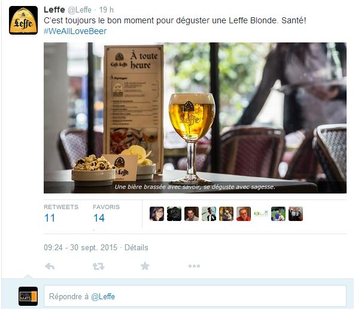The image size is (355, 310).
Task: Open the green logo user avatar
Action: coord(261,214)
